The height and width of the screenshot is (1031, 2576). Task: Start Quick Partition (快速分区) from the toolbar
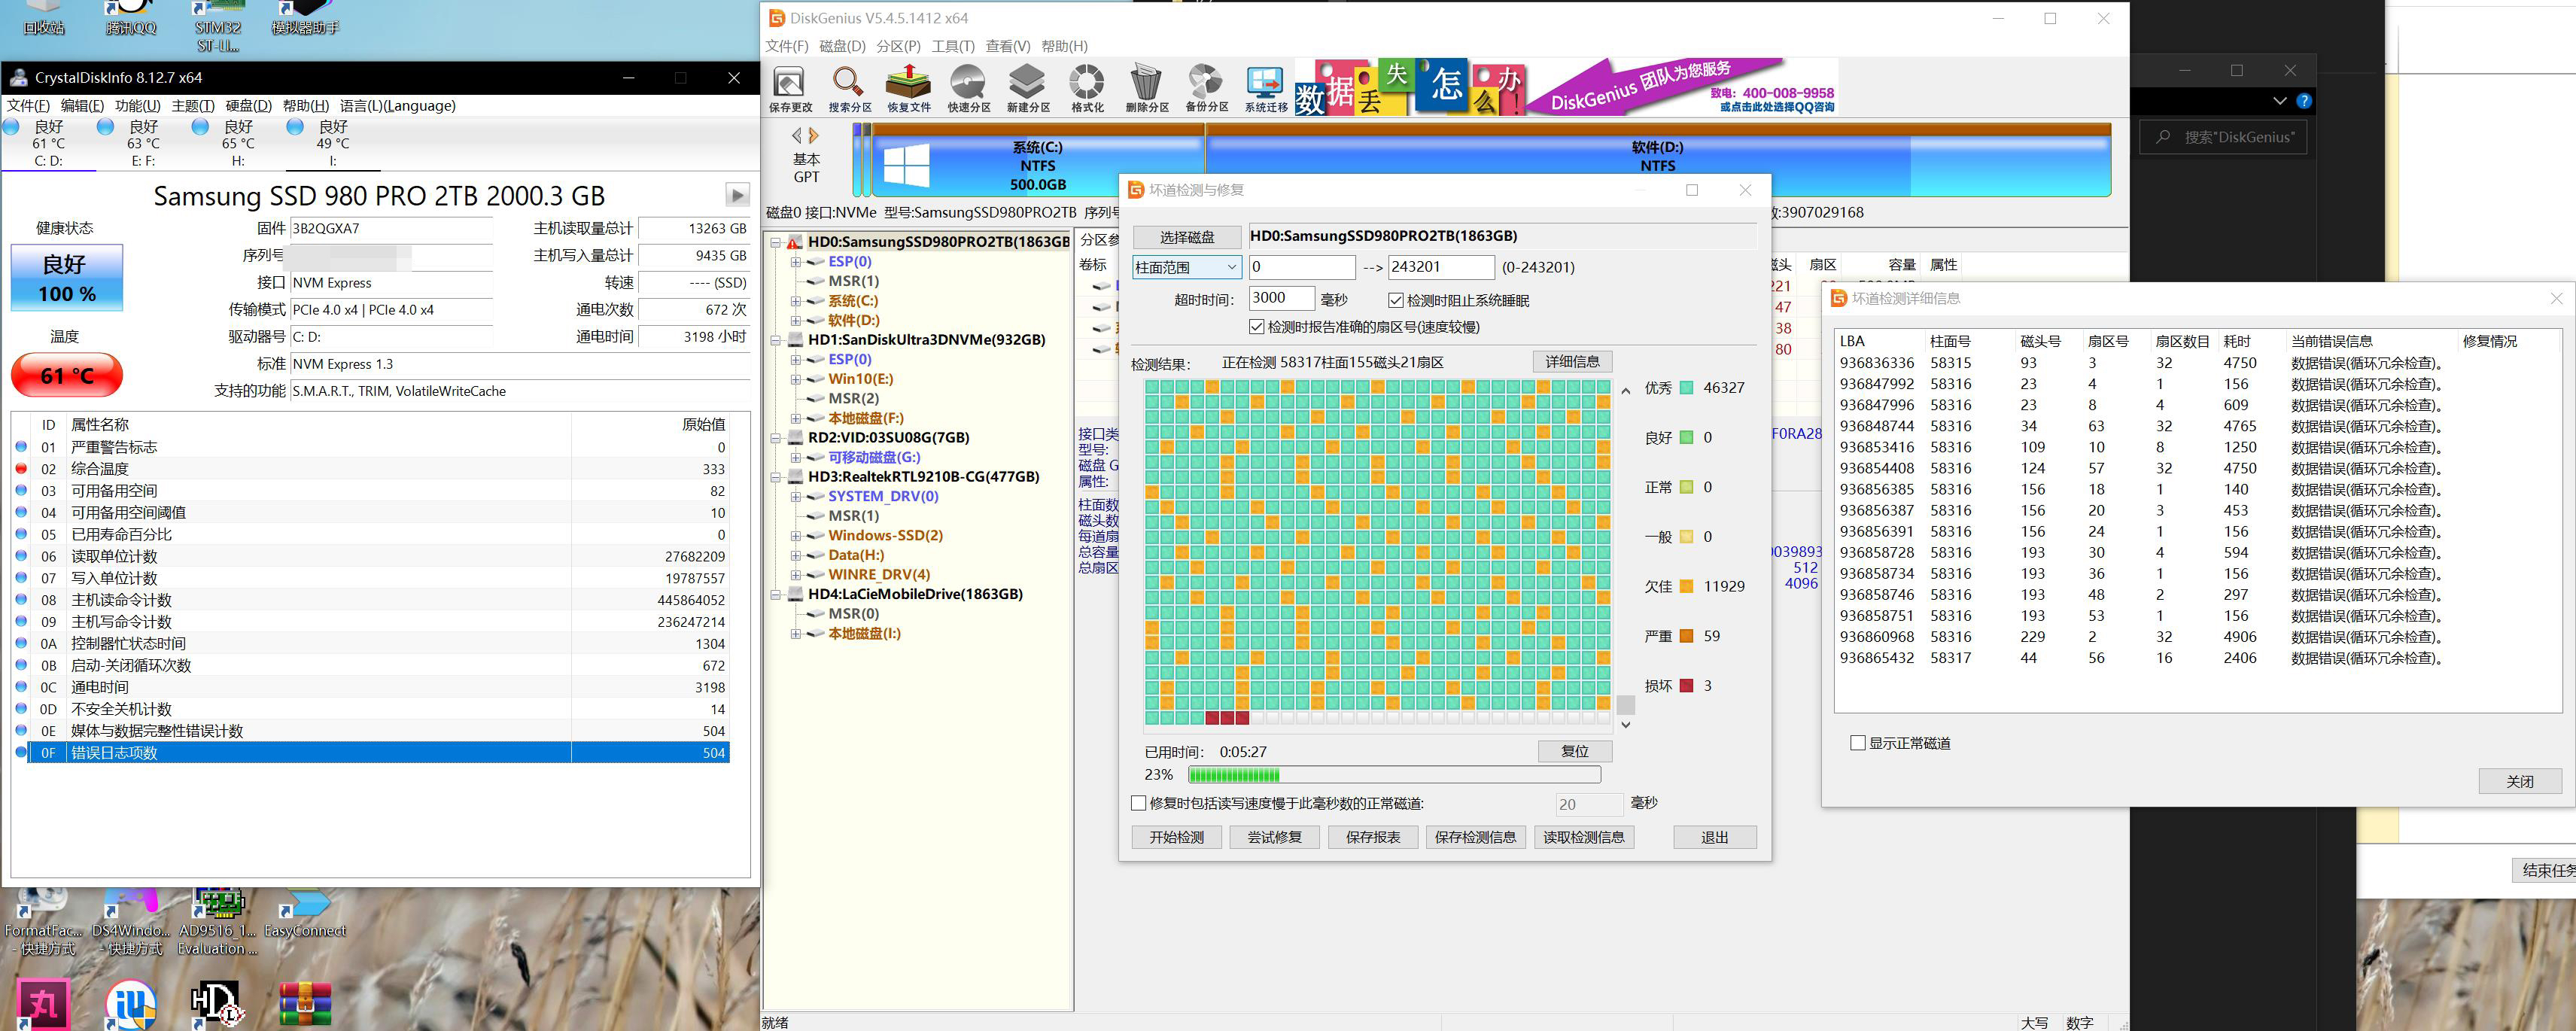(x=968, y=89)
